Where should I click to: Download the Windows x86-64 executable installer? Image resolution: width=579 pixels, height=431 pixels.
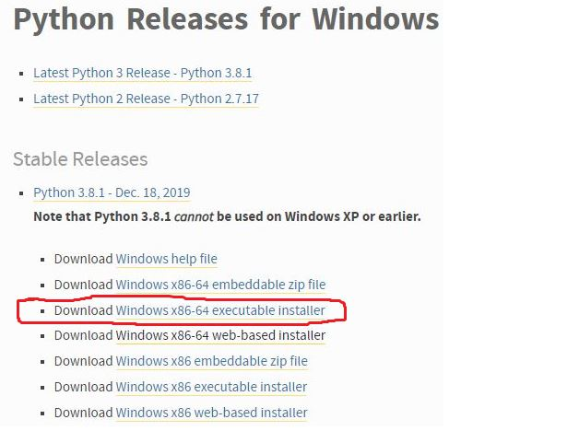click(x=220, y=310)
